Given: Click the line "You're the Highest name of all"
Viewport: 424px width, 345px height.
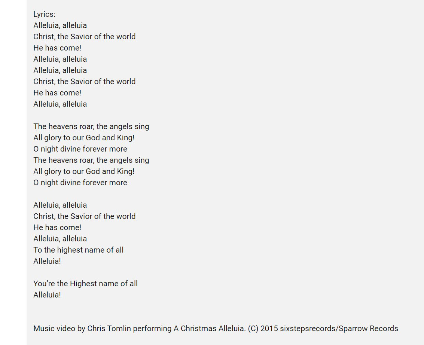Looking at the screenshot, I should coord(85,284).
